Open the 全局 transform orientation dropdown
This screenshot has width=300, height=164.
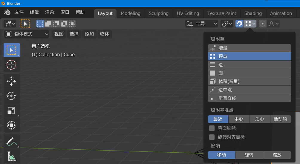click(x=202, y=24)
